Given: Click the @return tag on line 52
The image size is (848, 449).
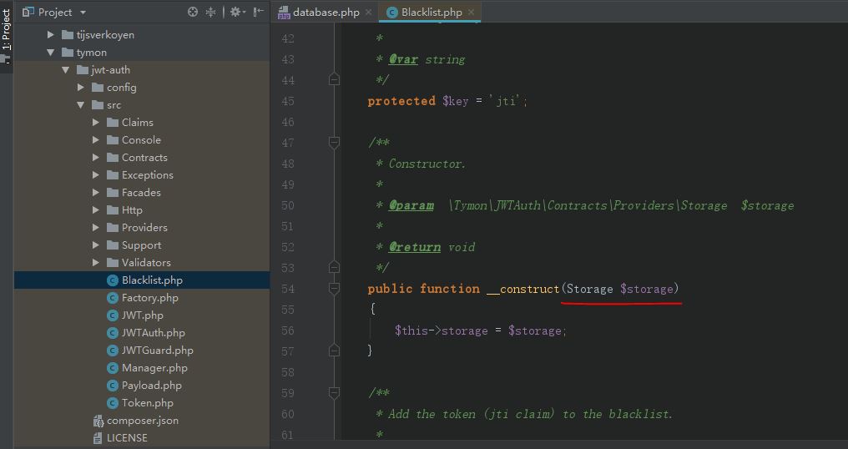Looking at the screenshot, I should click(x=415, y=247).
